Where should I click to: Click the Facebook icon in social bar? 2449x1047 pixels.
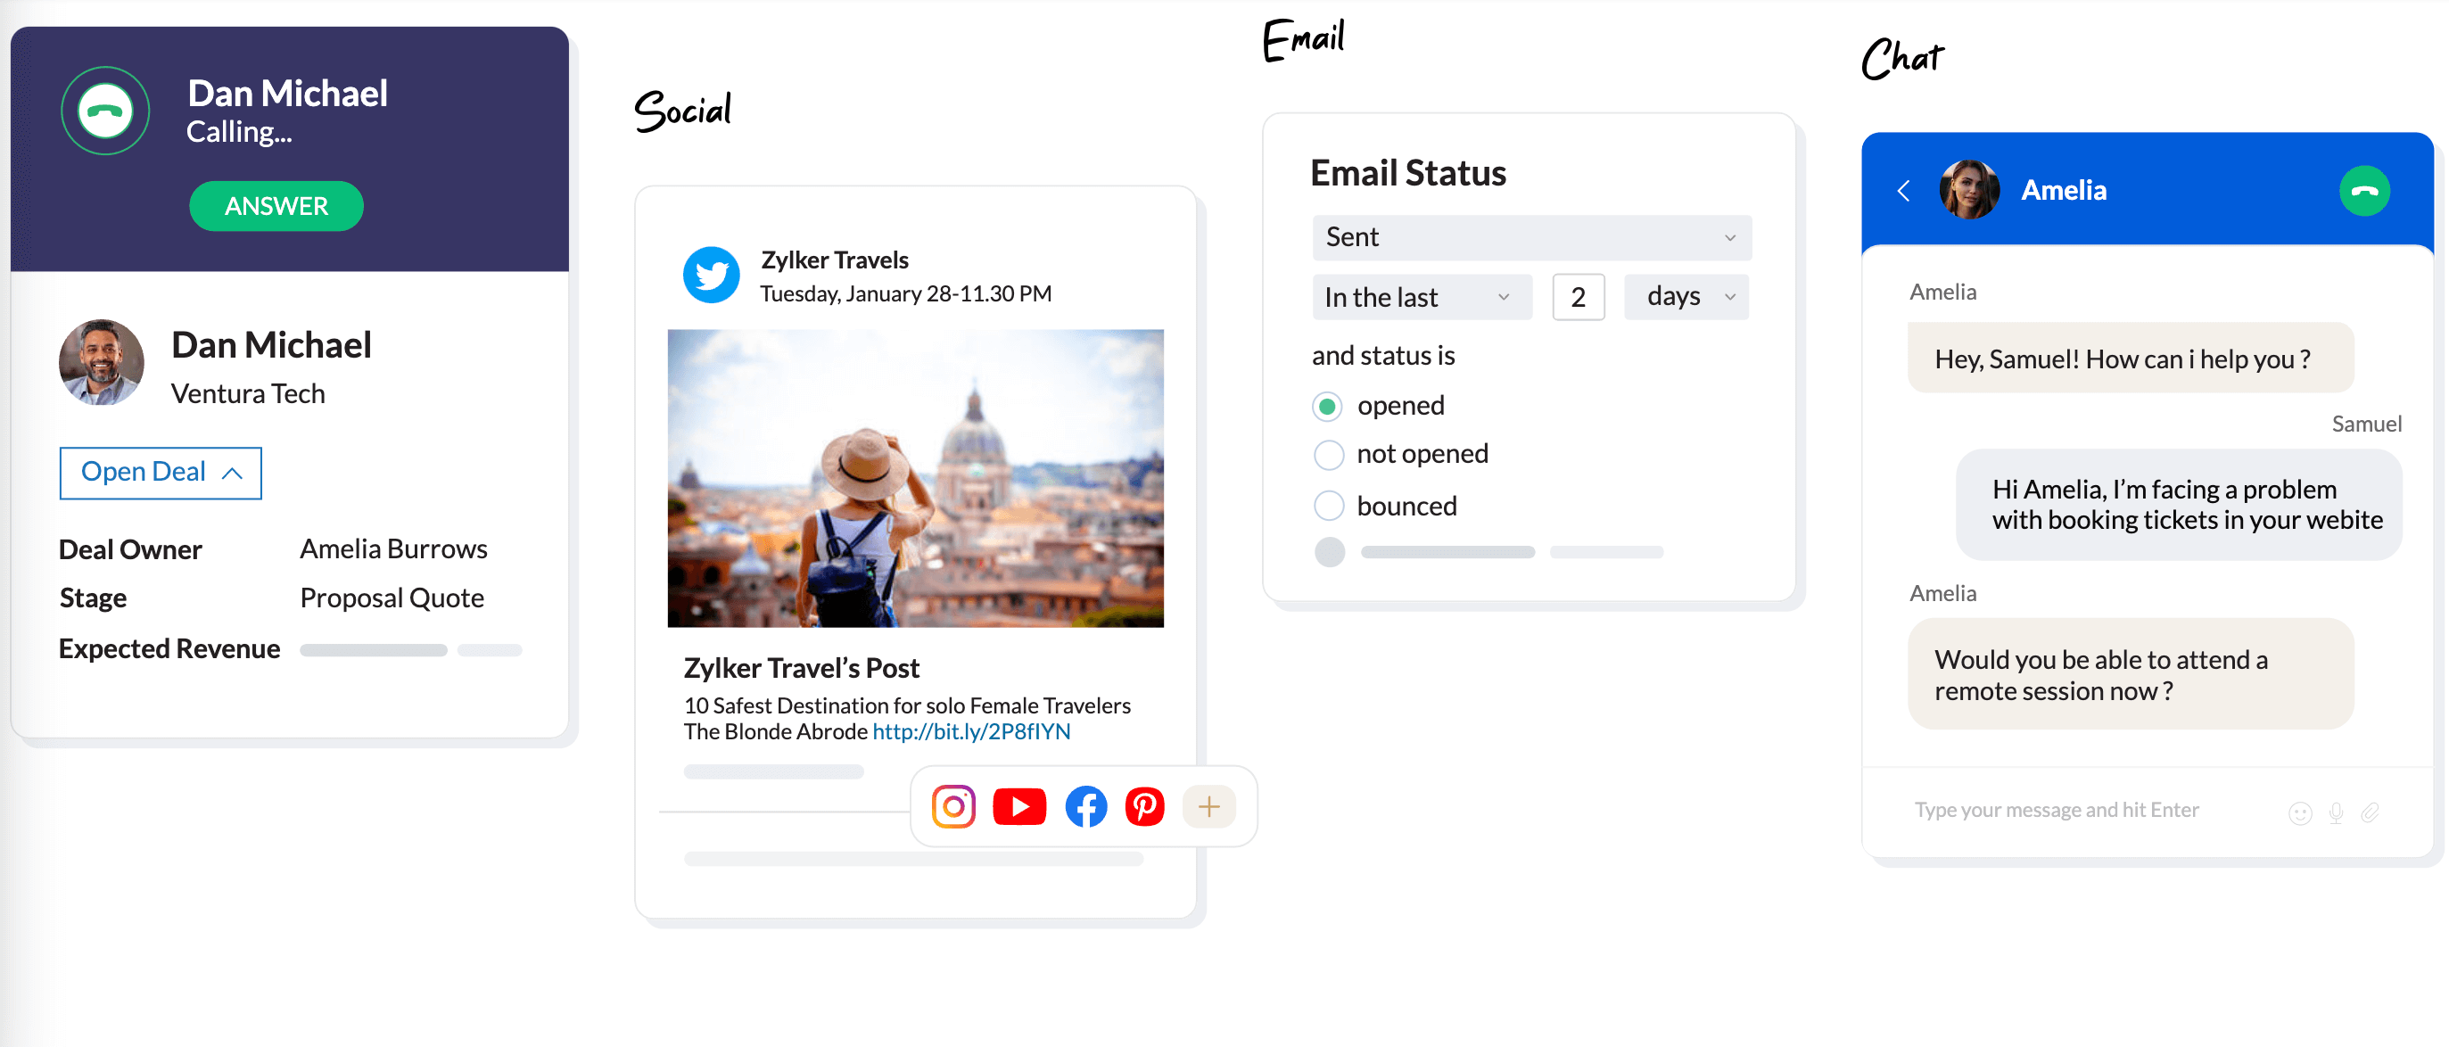[x=1084, y=806]
